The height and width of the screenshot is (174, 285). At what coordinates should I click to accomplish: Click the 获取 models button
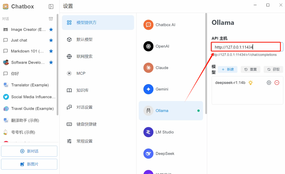point(273,69)
